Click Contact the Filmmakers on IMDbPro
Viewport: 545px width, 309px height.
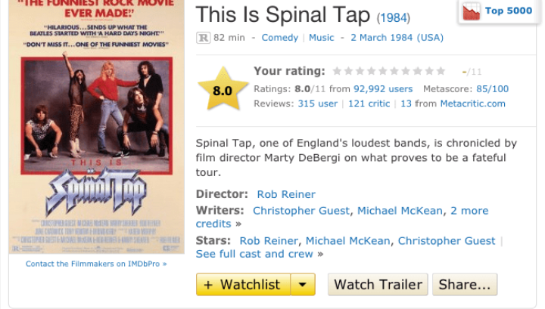point(96,264)
